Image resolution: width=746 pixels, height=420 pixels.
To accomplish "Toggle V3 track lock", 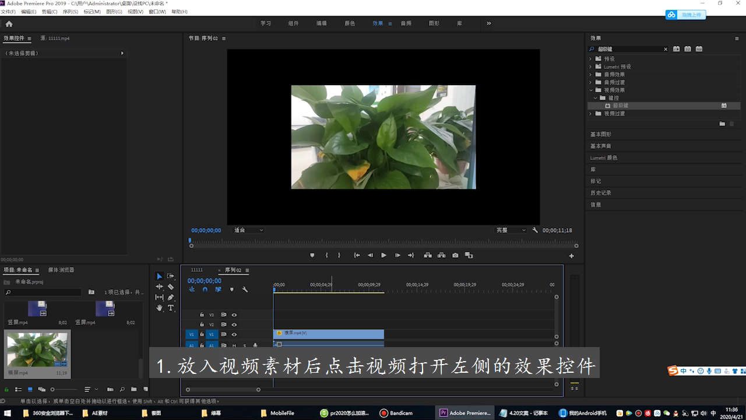I will 202,314.
